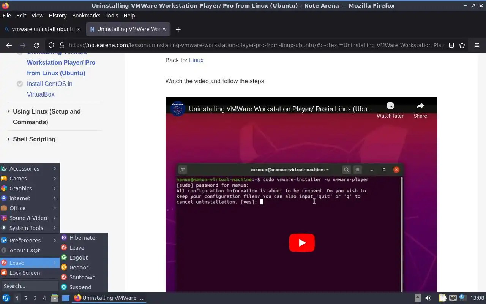Switch to the vmware uninstall ubuntu tab
Screen dimensions: 486x304
(x=43, y=29)
